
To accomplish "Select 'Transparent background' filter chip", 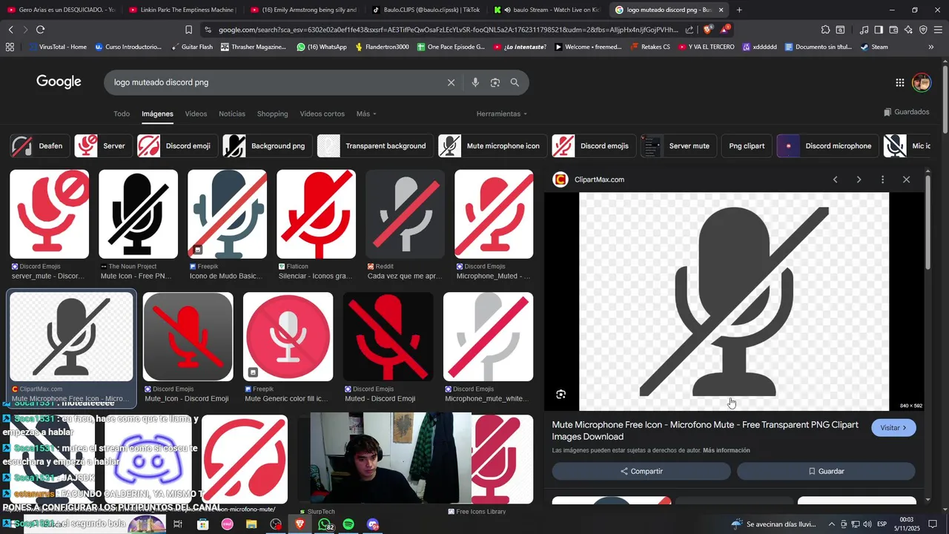I will 375,146.
